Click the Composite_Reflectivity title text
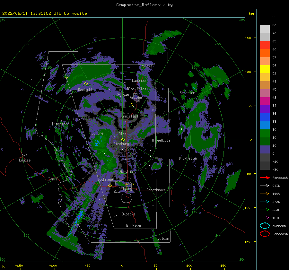The width and height of the screenshot is (289, 270). (144, 5)
